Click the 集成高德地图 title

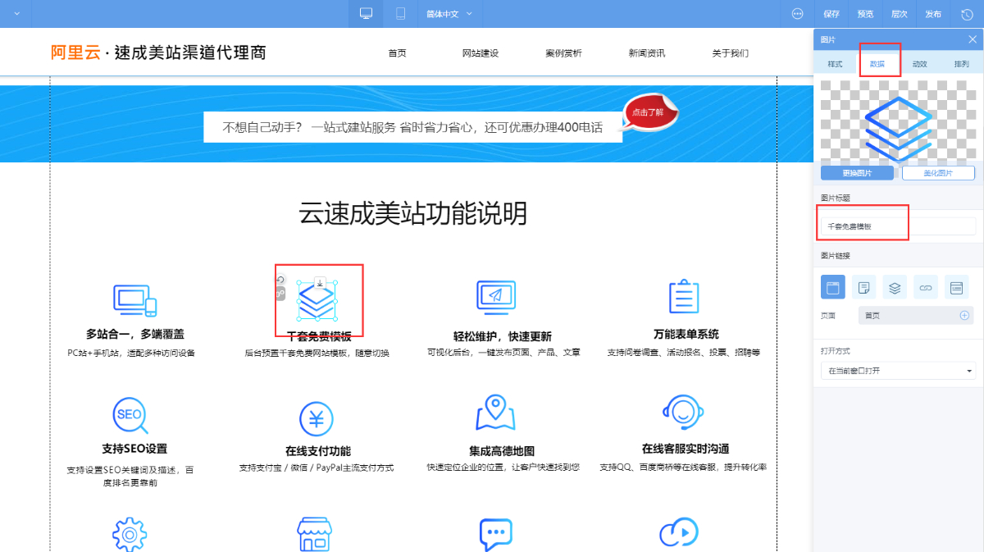(502, 451)
